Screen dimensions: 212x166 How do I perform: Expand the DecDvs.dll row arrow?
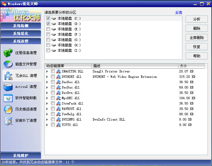tap(47, 93)
